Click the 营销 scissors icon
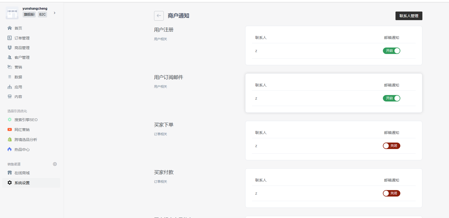 click(10, 67)
